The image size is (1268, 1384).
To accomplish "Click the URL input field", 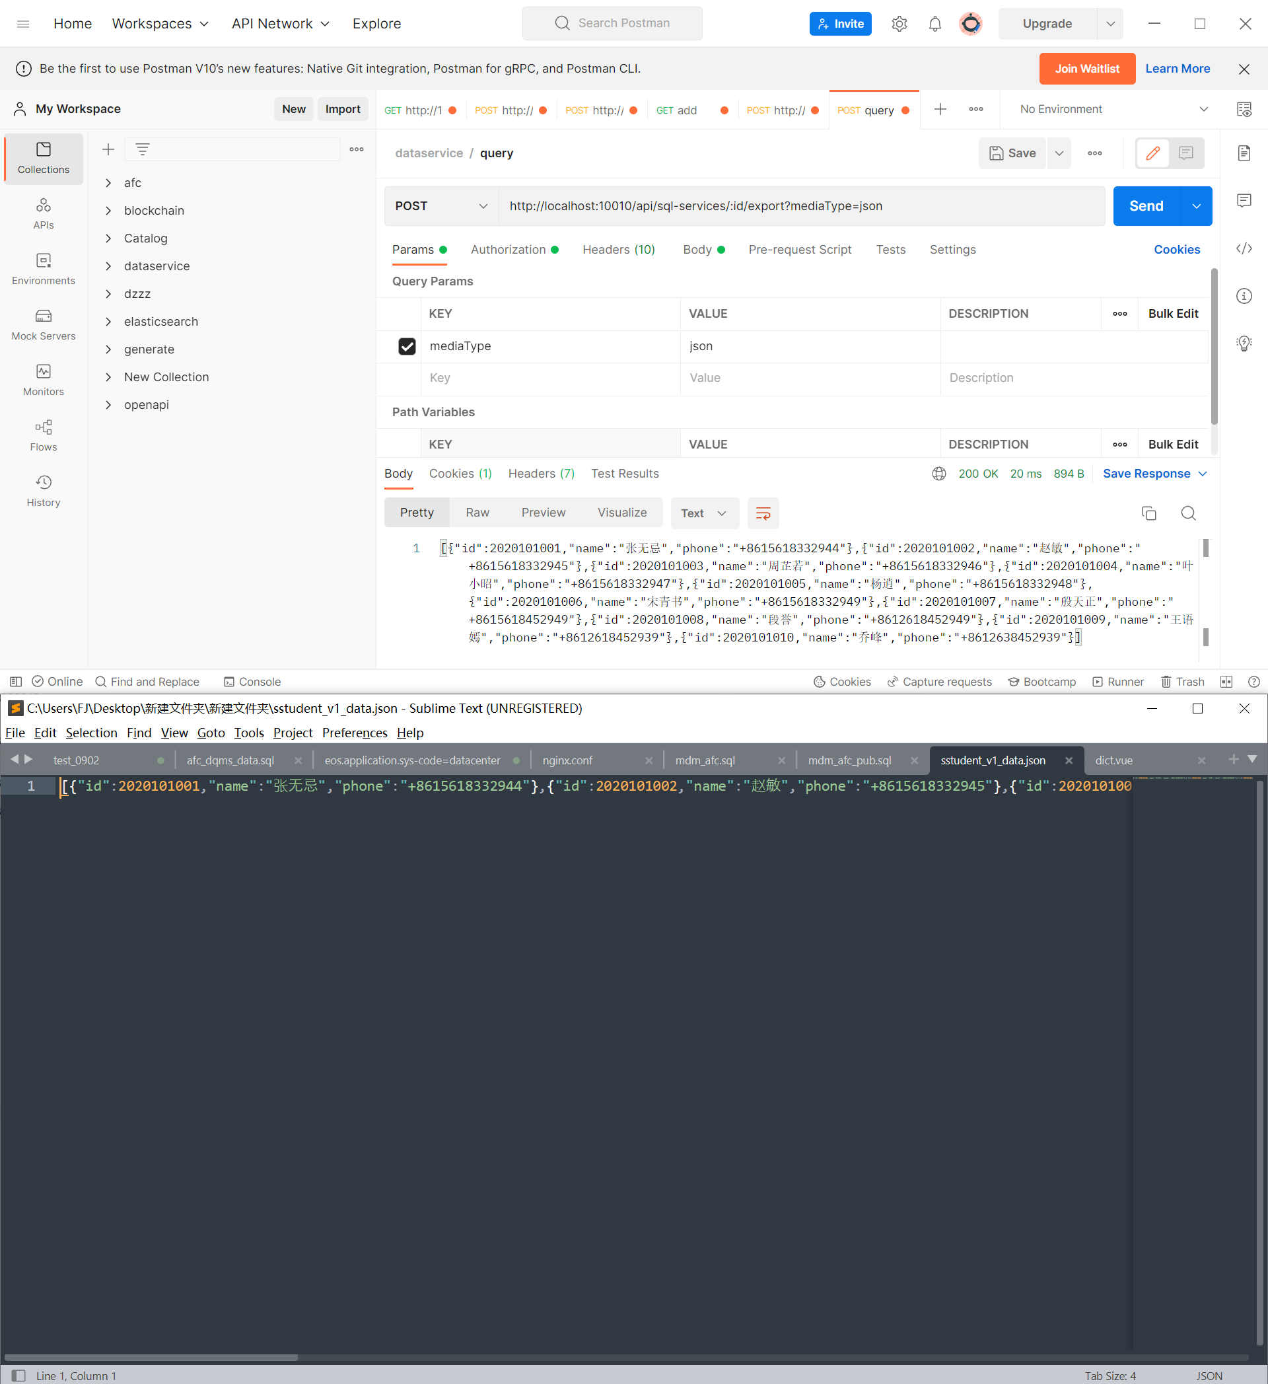I will 802,205.
